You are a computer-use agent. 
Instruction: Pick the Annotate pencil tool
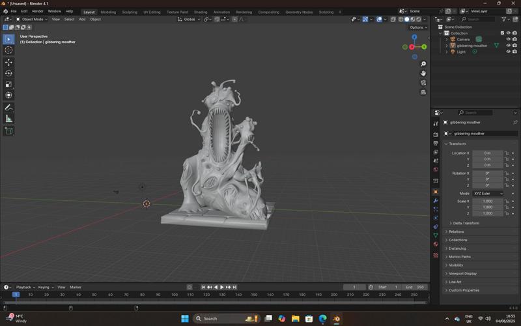[8, 107]
